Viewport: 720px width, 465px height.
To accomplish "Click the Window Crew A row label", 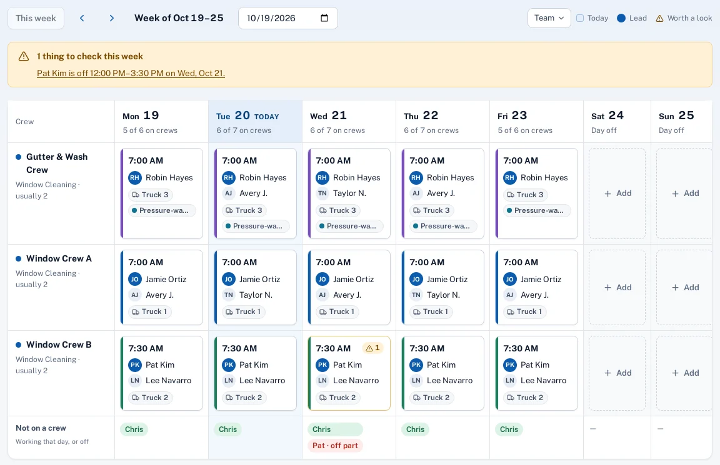I will pos(59,258).
